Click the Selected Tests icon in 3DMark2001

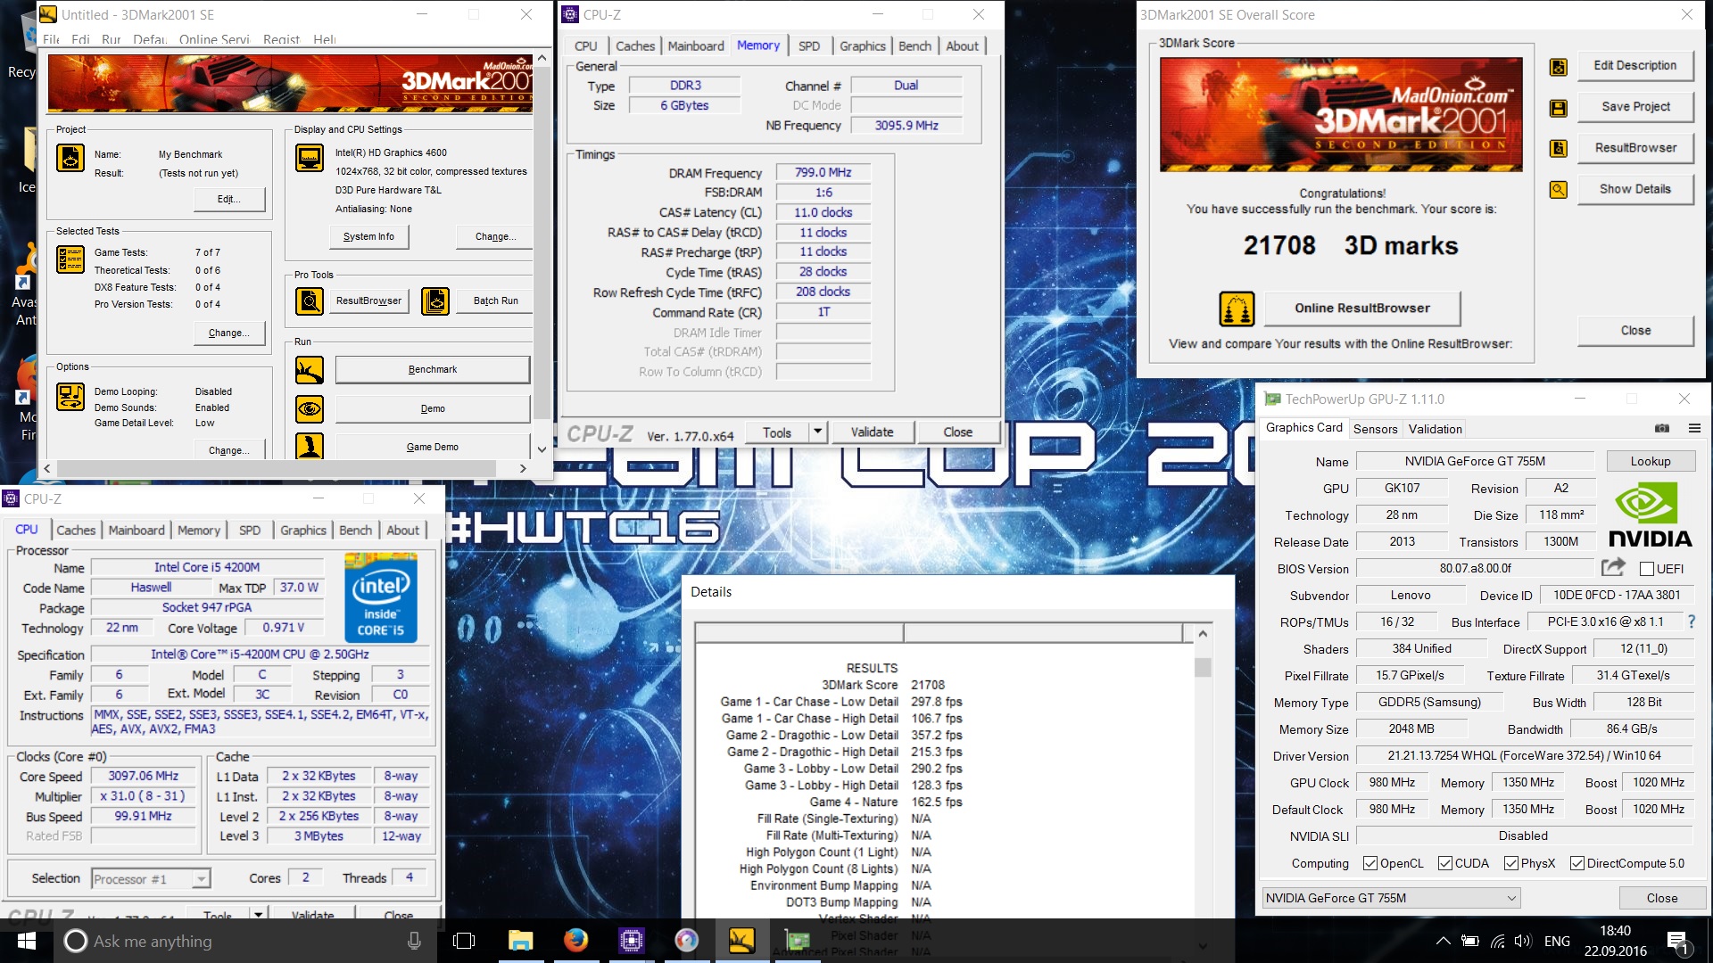(70, 259)
